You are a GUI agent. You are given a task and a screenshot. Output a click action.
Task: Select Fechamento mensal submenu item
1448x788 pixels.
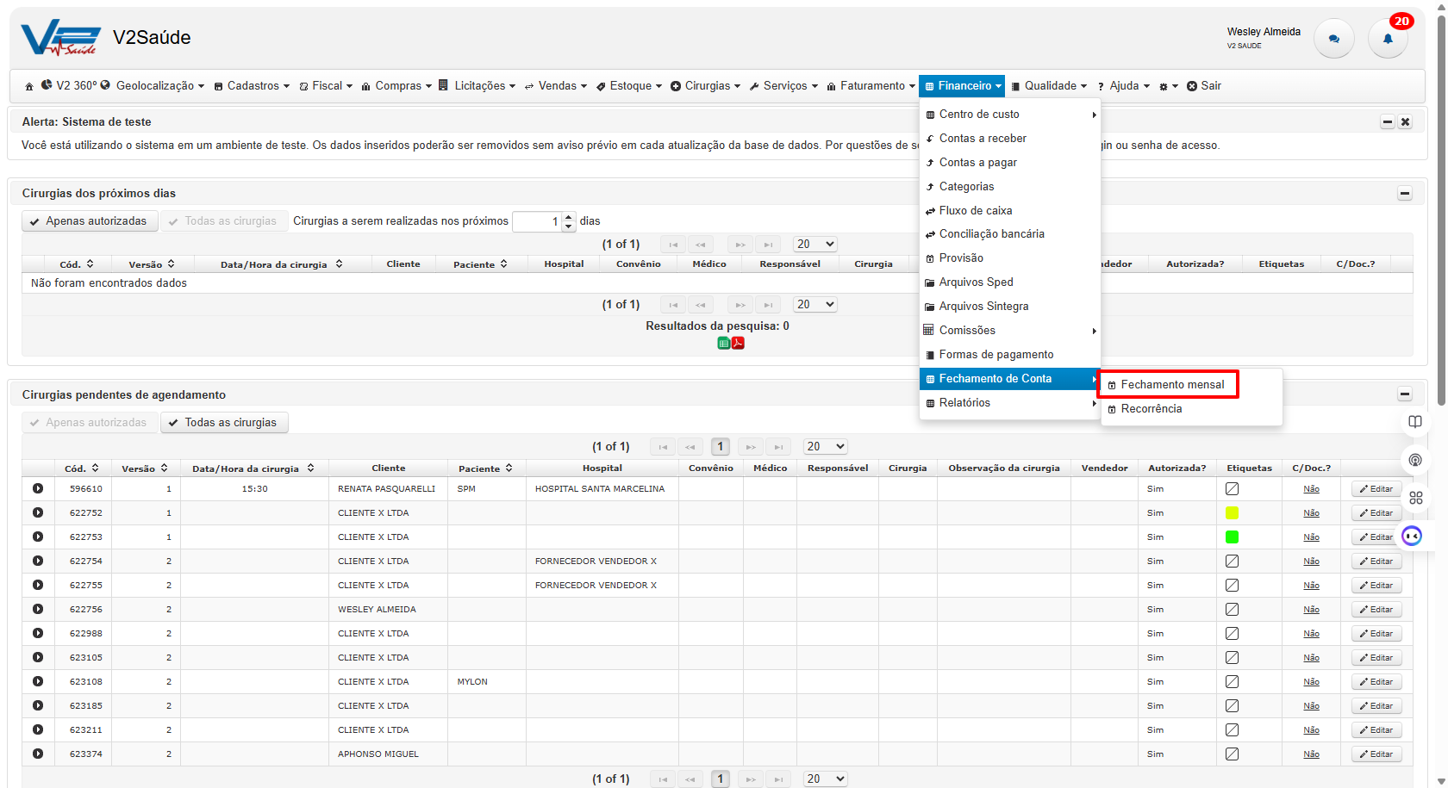point(1171,385)
